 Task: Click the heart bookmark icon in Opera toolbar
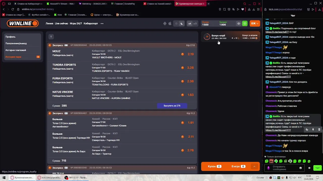click(x=243, y=9)
